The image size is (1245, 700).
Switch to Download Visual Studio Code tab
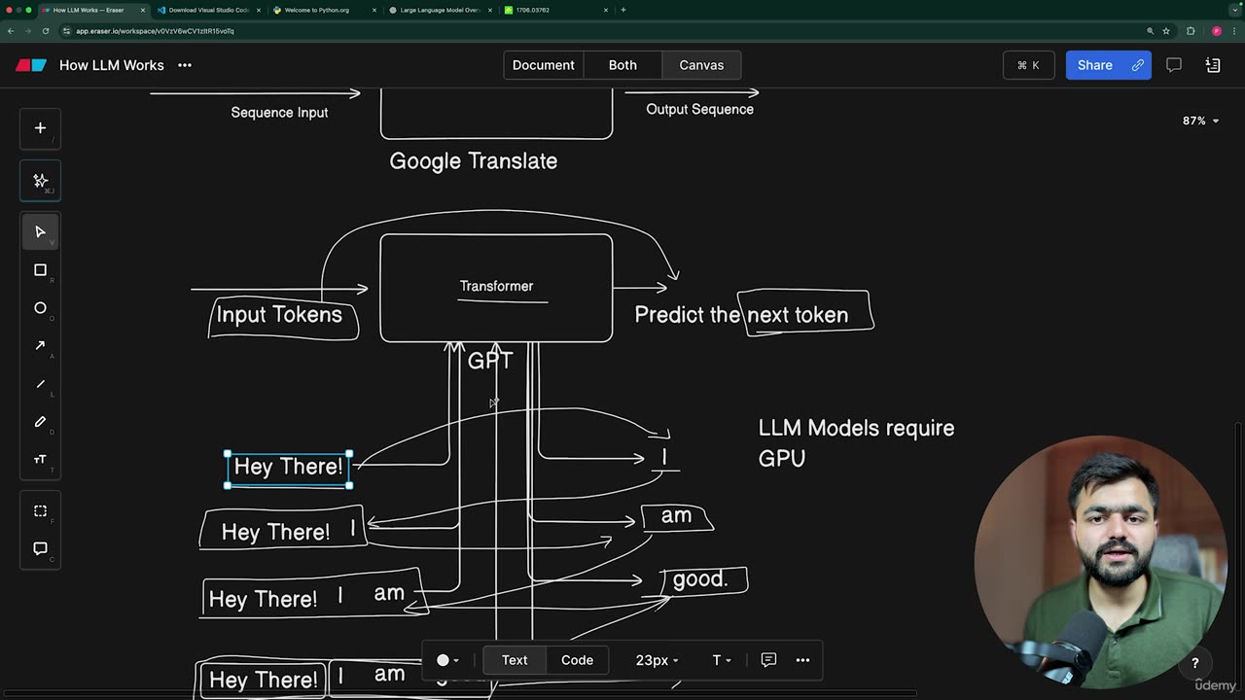point(208,10)
